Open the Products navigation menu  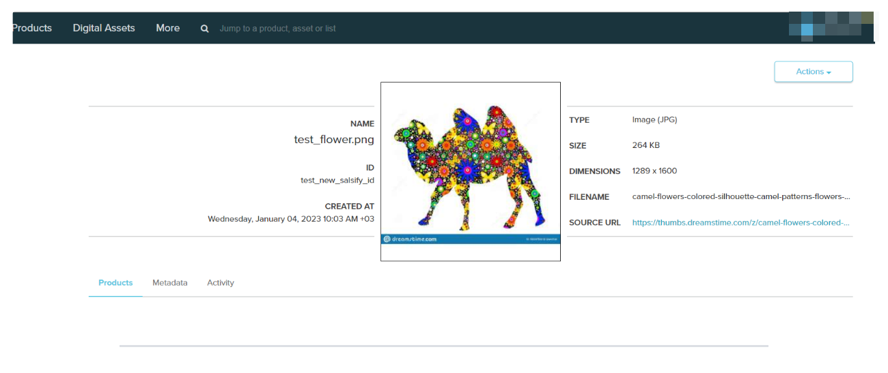pos(32,28)
